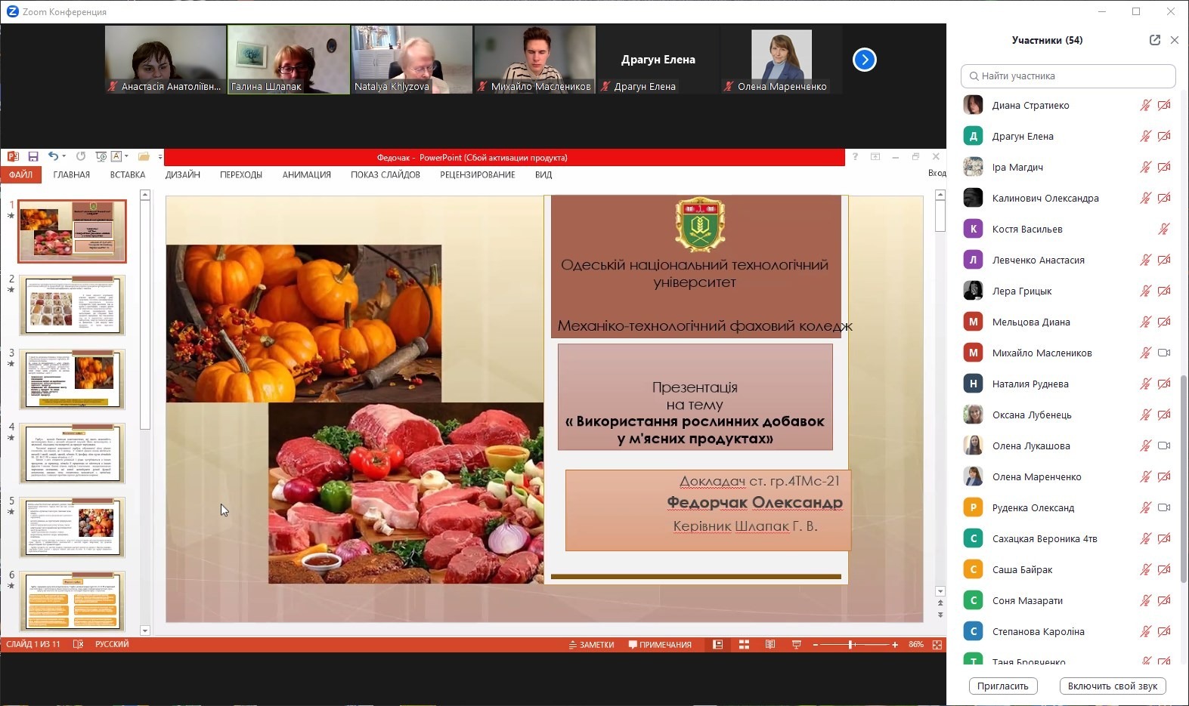Switch to the ГЛАВНАЯ ribbon tab
Viewport: 1189px width, 706px height.
[72, 174]
